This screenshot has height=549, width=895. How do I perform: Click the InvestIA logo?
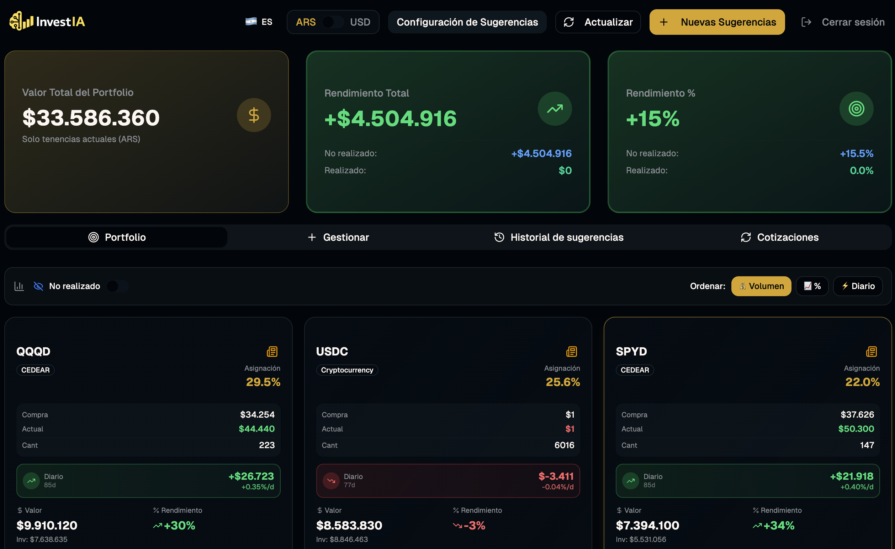click(47, 21)
